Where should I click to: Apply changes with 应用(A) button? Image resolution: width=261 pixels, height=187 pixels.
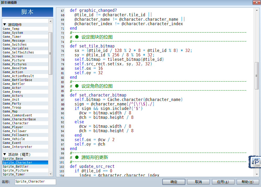(x=223, y=182)
